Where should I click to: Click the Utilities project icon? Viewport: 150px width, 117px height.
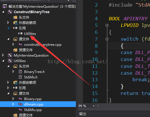(10, 61)
